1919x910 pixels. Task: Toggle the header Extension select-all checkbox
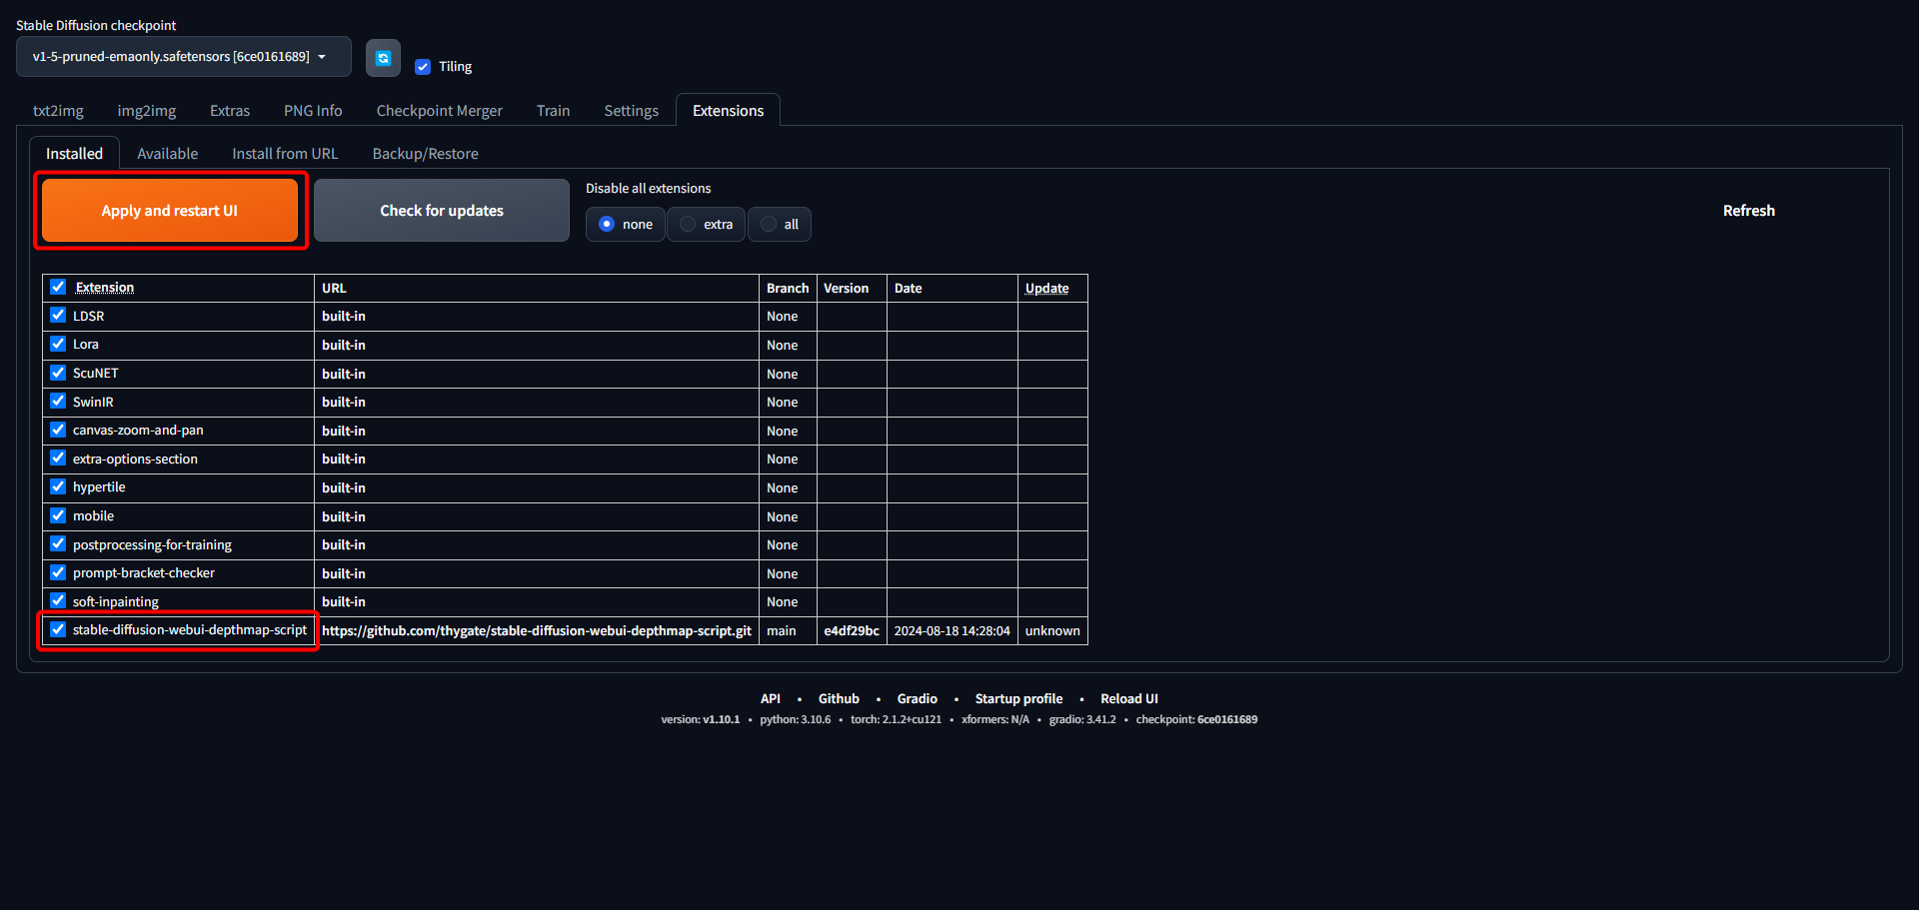click(58, 288)
